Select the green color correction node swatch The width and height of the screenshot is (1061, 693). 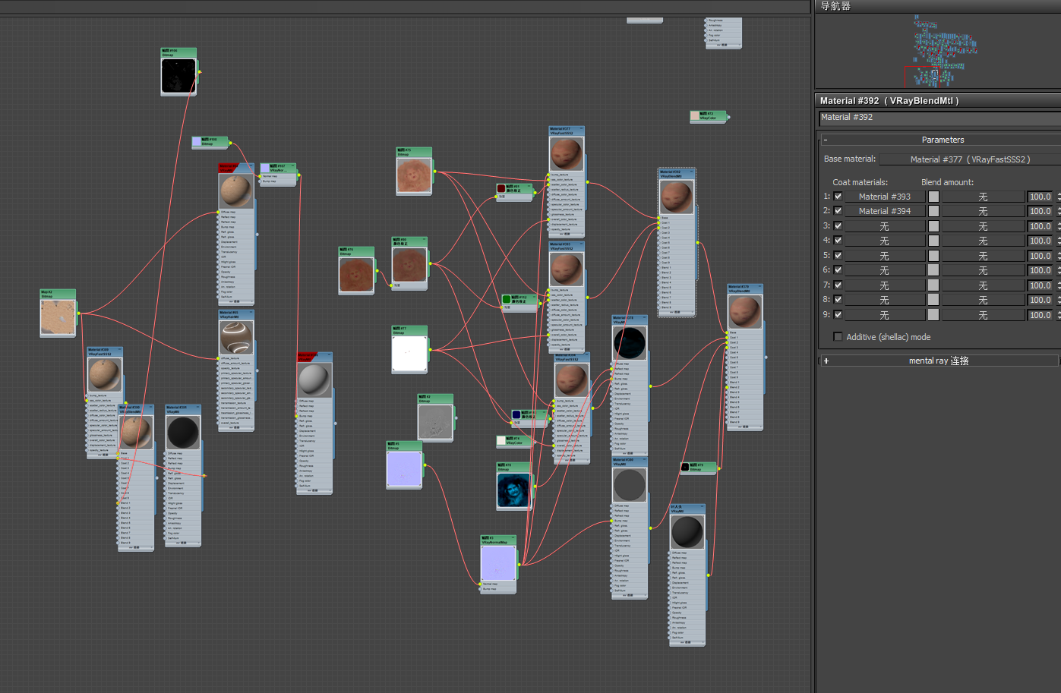(507, 299)
